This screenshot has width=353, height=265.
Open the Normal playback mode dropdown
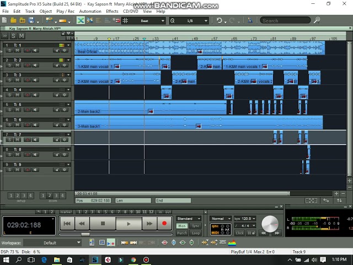pyautogui.click(x=221, y=219)
